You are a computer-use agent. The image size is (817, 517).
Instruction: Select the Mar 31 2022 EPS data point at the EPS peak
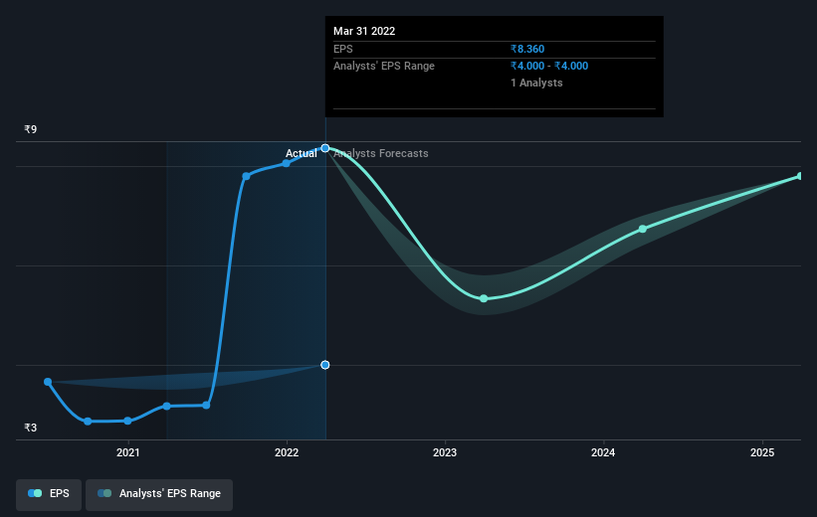[325, 148]
